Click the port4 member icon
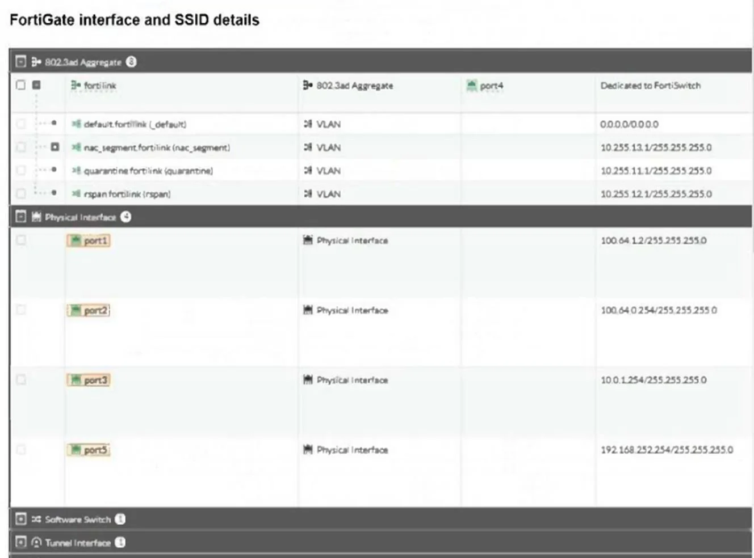The height and width of the screenshot is (558, 754). point(471,86)
